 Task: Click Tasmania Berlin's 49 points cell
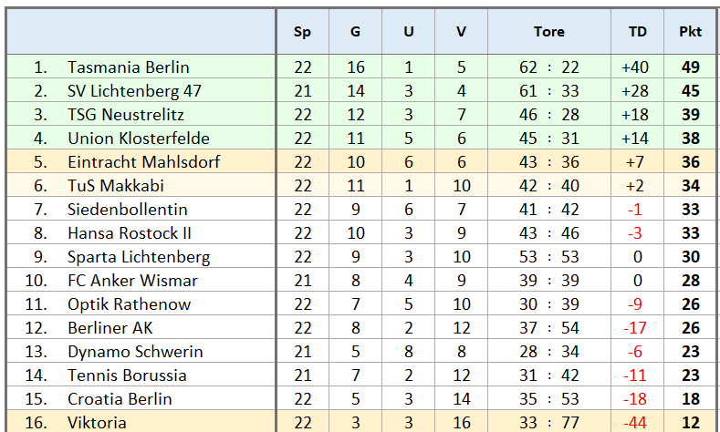[x=690, y=67]
